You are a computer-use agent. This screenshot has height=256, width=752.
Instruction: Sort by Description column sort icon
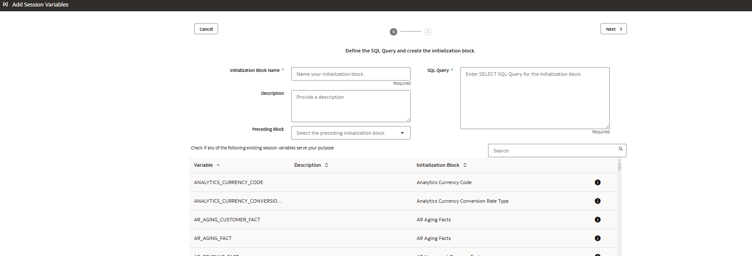(327, 165)
